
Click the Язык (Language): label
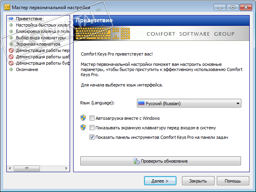click(97, 103)
